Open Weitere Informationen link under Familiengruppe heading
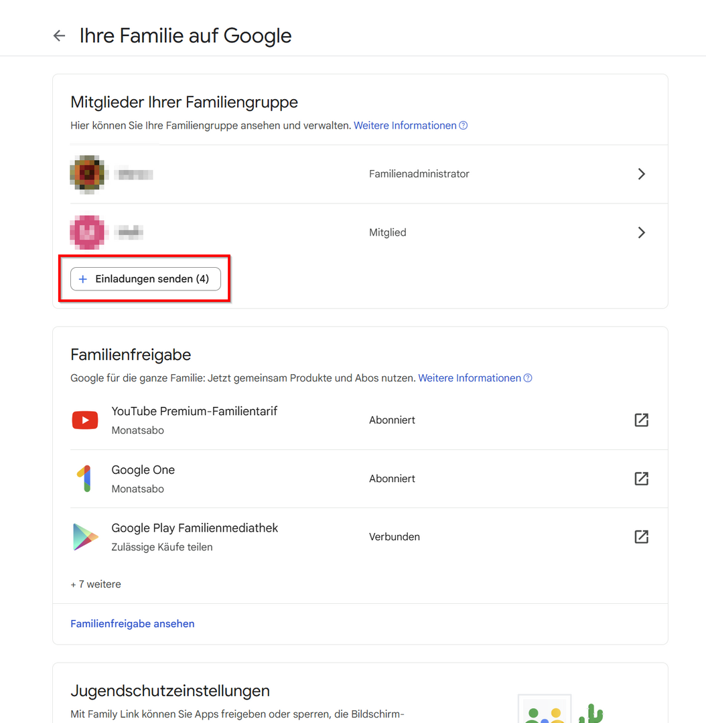 405,126
